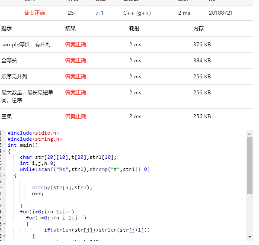Click test case 空集
Image resolution: width=259 pixels, height=245 pixels.
pyautogui.click(x=6, y=116)
